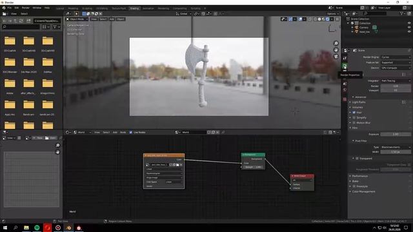Click file browser new folder icon
Viewport: 413px width, 232px height.
pyautogui.click(x=28, y=21)
